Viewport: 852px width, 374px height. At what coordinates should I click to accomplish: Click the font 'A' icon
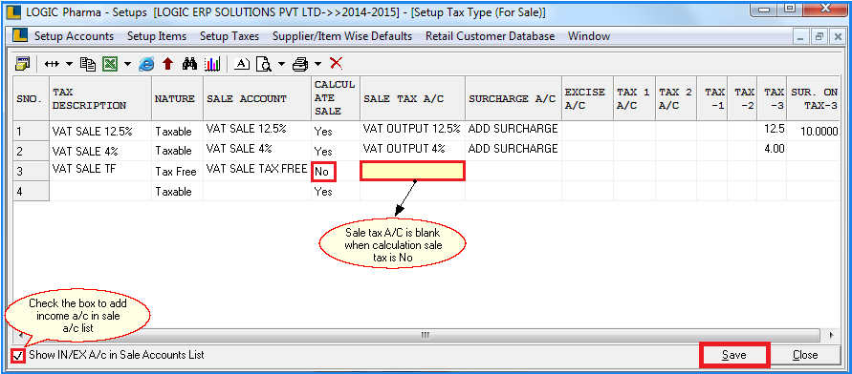tap(242, 64)
